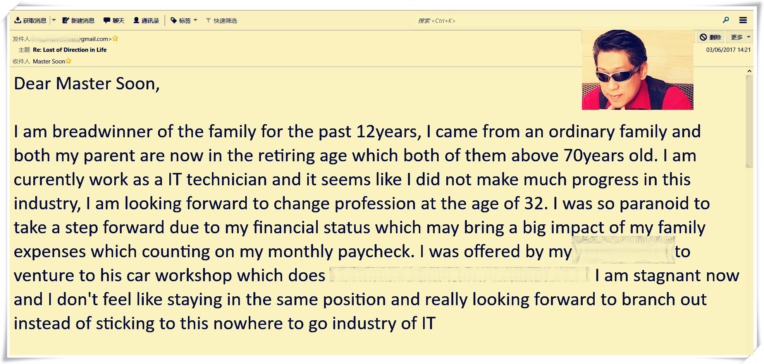This screenshot has height=364, width=764.
Task: Expand the Get Messages dropdown arrow
Action: coord(54,20)
